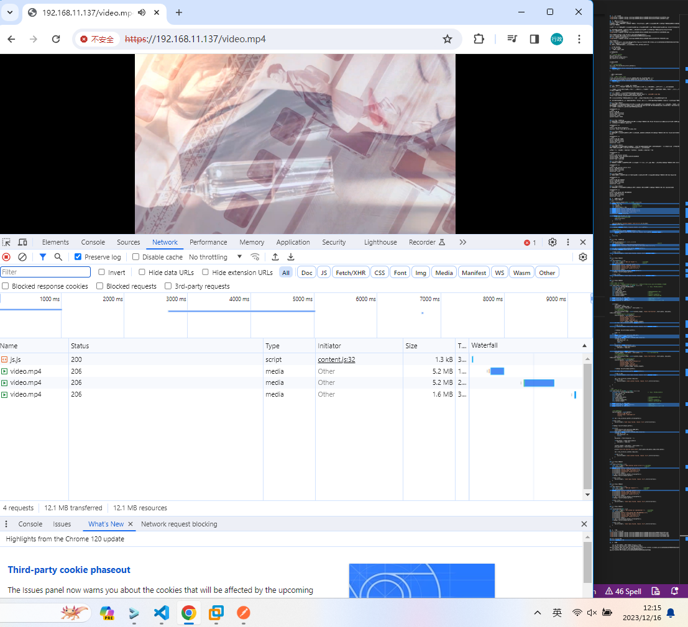The image size is (688, 627).
Task: Open DevTools customize three-dot menu
Action: (x=568, y=242)
